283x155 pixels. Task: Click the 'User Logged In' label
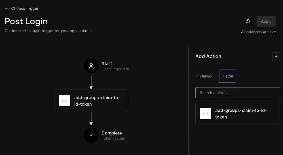[x=115, y=69]
